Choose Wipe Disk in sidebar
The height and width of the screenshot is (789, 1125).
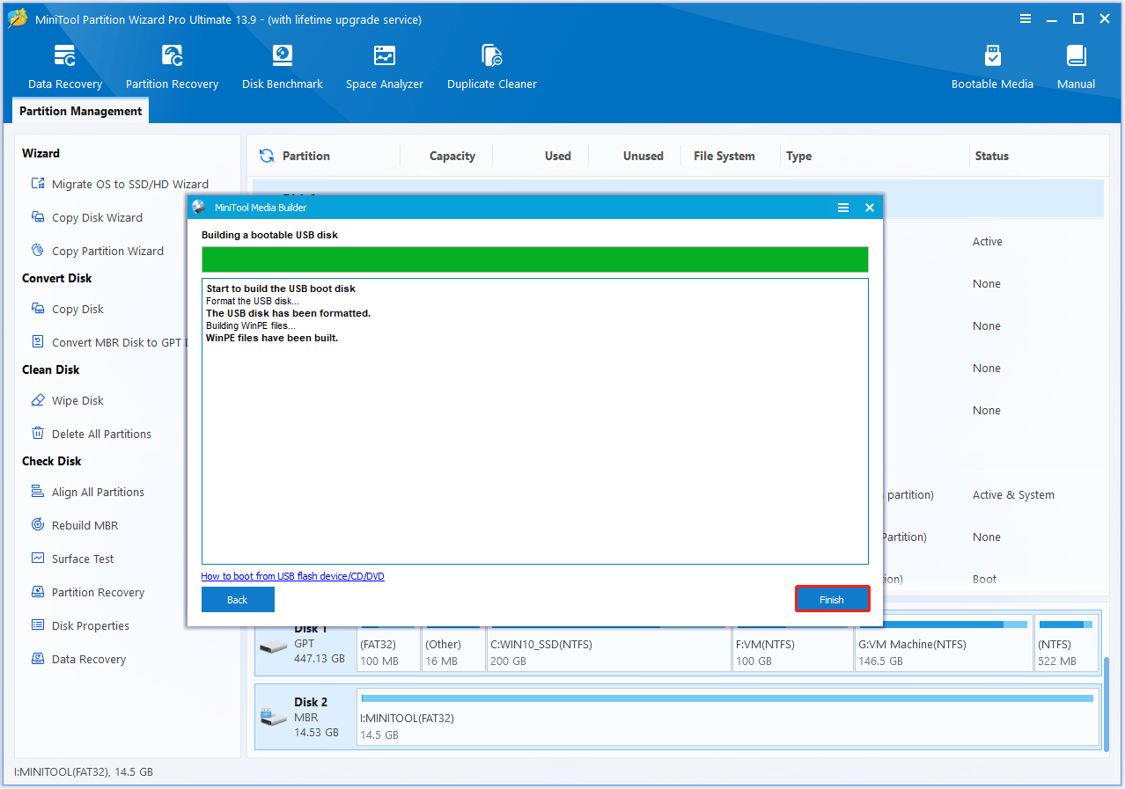pos(67,400)
